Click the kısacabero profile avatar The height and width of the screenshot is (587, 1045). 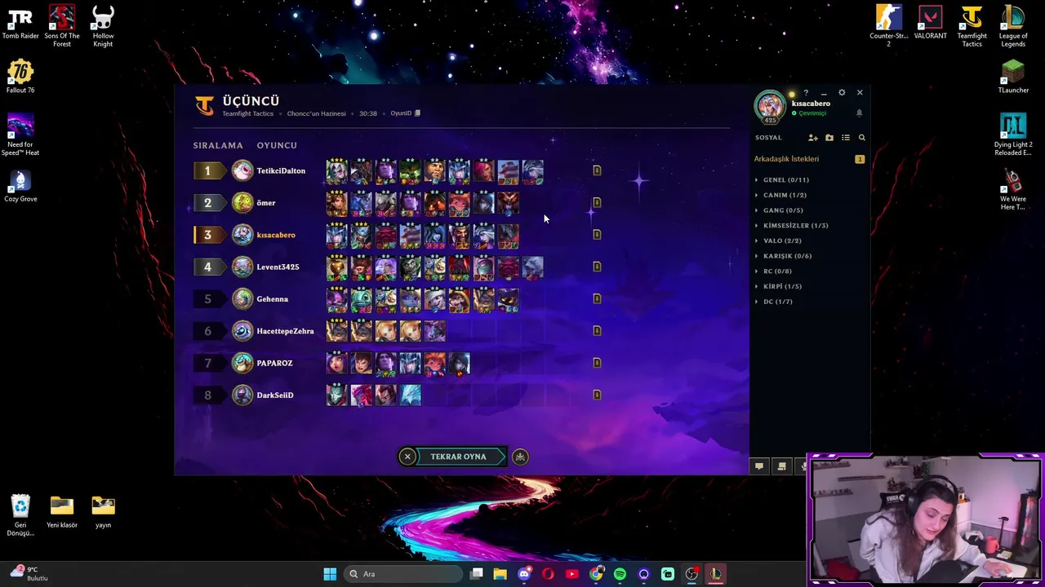coord(770,107)
